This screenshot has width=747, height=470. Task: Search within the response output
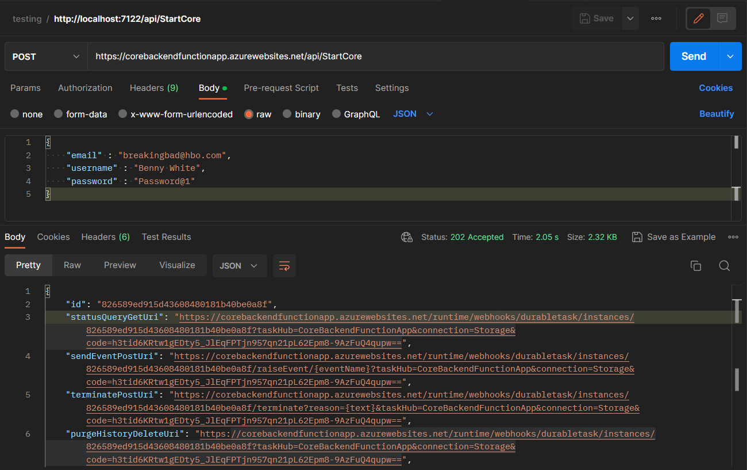click(725, 266)
